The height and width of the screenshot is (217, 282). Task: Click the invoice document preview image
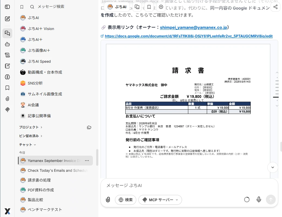[188, 111]
